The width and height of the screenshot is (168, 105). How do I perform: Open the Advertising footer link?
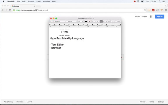[8, 102]
